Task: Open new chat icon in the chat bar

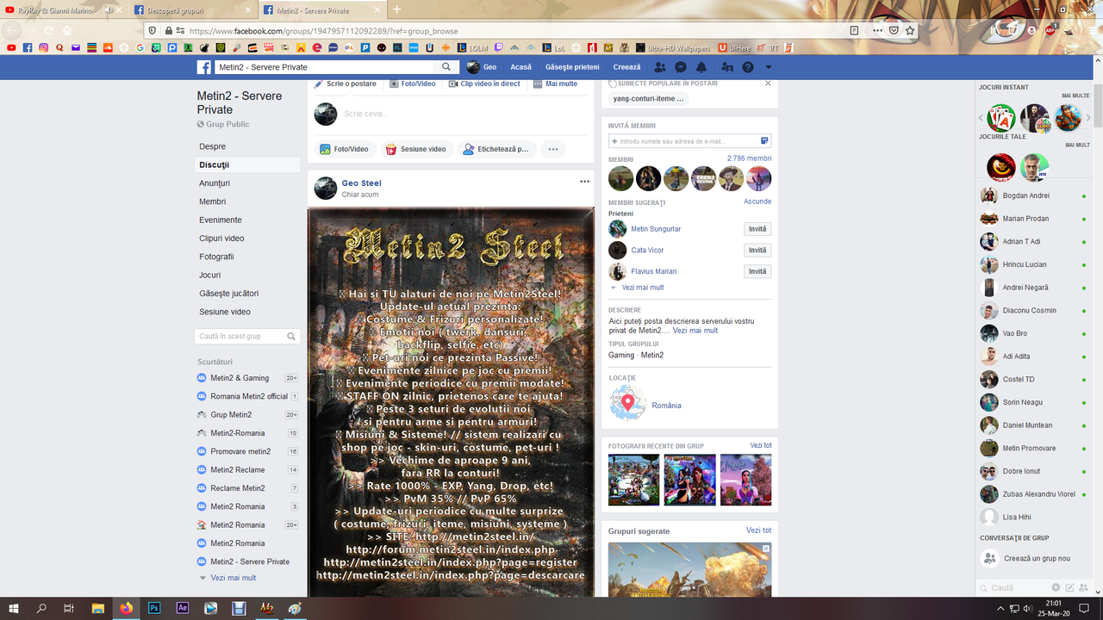Action: (1069, 587)
